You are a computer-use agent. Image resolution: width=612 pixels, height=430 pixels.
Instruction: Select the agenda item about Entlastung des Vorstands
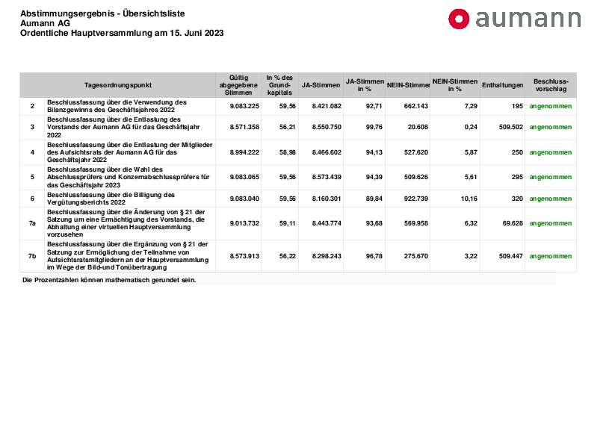coord(124,127)
